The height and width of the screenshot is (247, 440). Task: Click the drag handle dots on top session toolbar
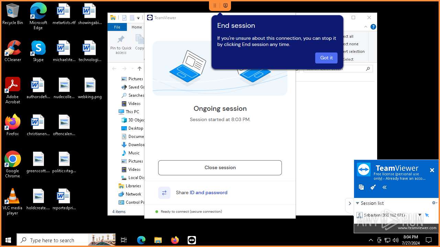click(x=215, y=5)
